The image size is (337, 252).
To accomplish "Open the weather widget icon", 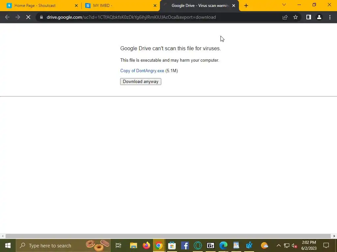I will [x=264, y=245].
